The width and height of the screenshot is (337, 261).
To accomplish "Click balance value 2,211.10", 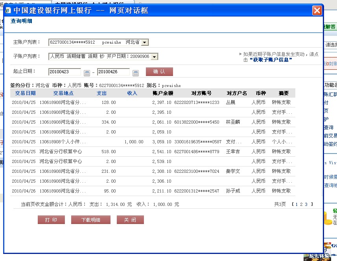I will click(x=162, y=191).
